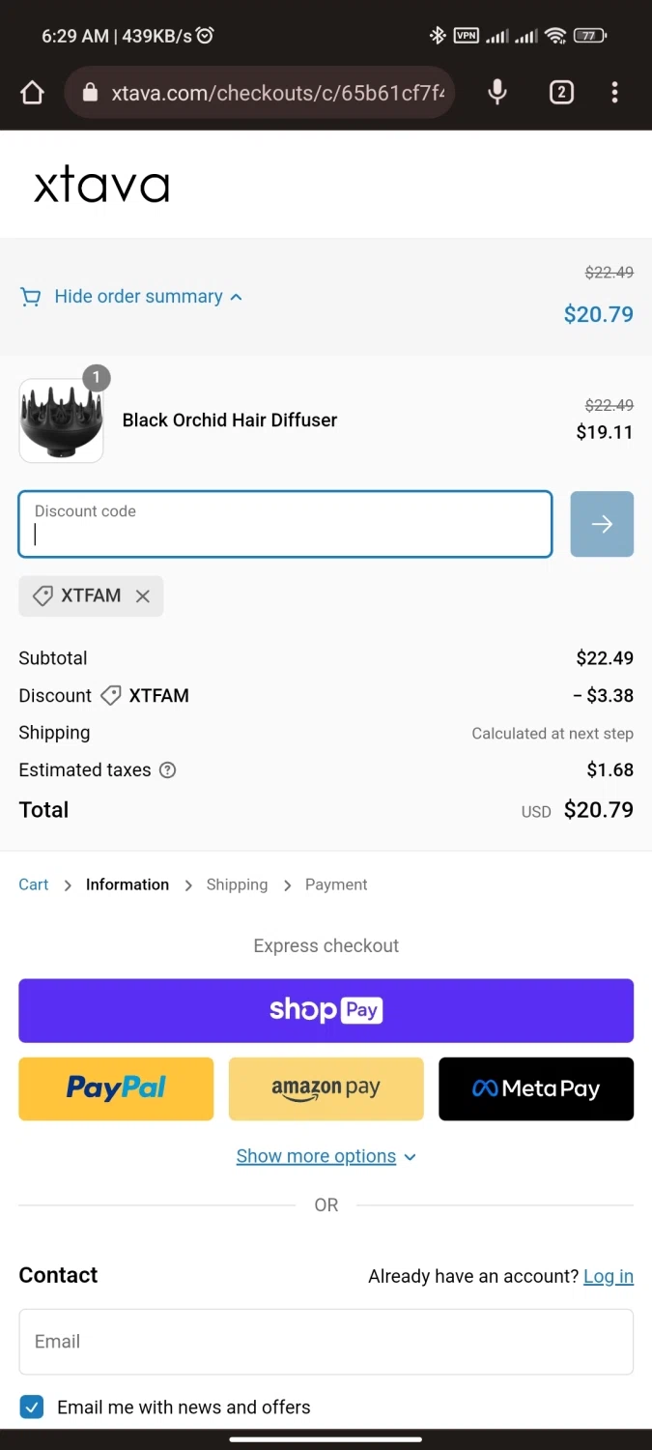
Task: Open the tab switcher showing 2 tabs
Action: [x=561, y=93]
